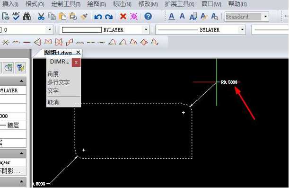Open the 绘图(D) menu

pyautogui.click(x=96, y=4)
